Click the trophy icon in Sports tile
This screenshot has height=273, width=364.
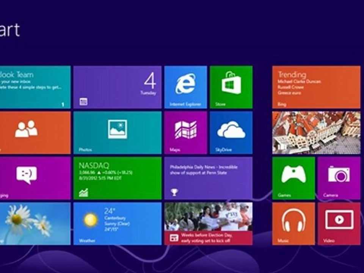click(174, 192)
